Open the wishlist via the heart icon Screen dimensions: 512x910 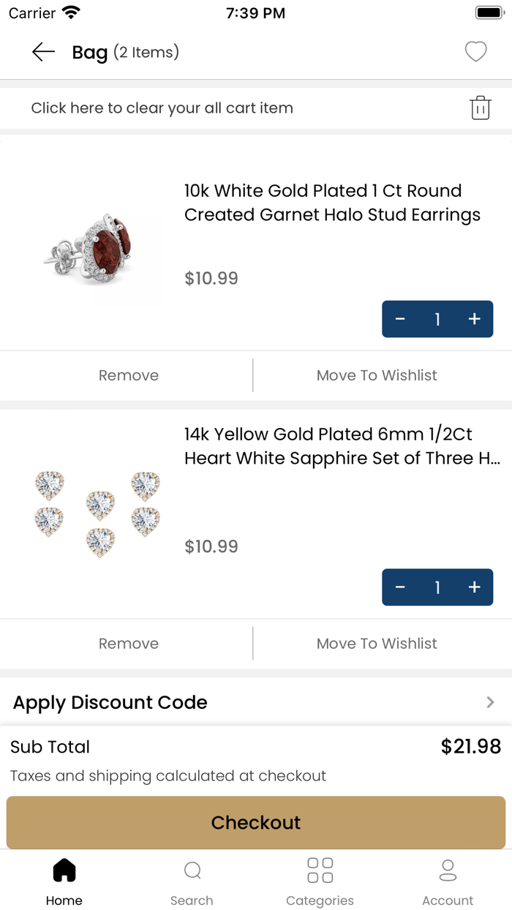point(475,52)
